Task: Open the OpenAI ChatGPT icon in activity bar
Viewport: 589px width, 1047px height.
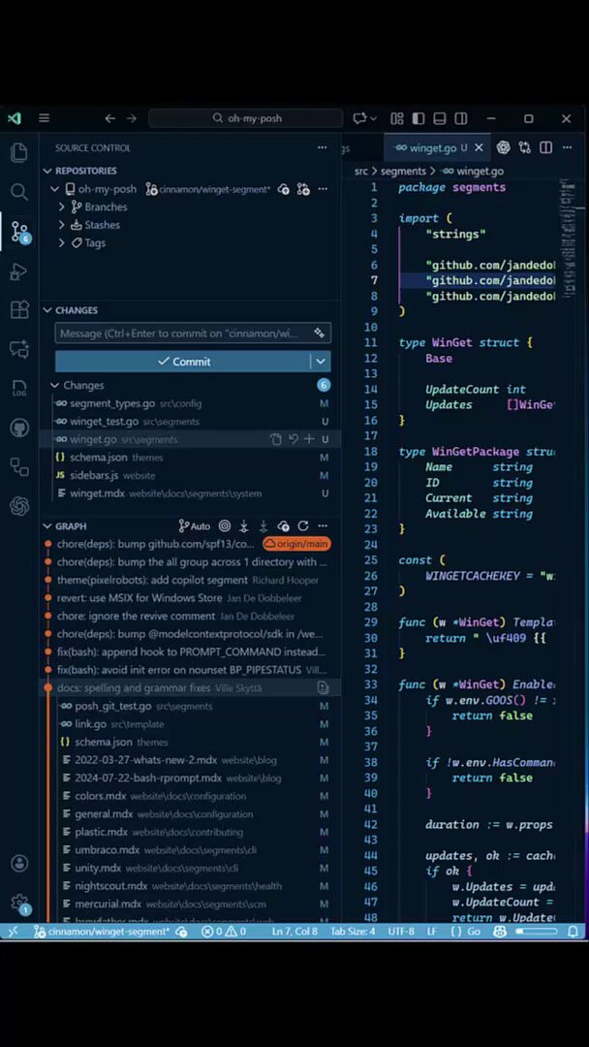Action: point(19,506)
